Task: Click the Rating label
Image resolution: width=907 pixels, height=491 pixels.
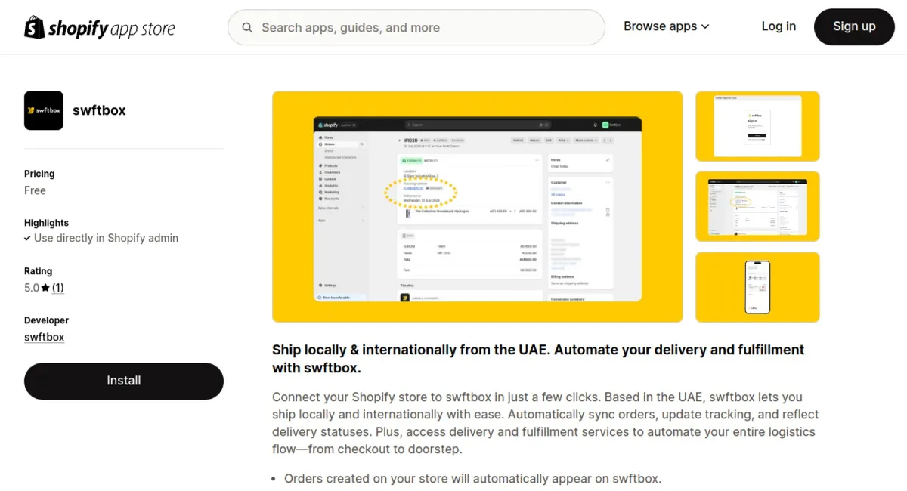Action: 39,271
